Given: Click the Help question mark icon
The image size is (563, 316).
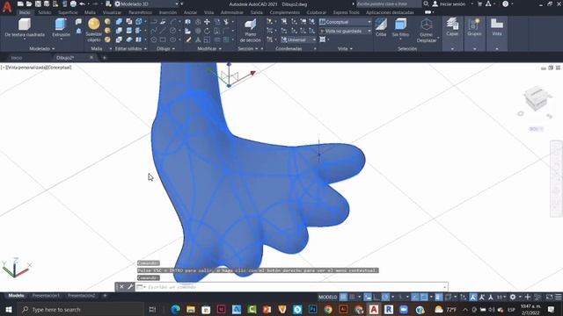Looking at the screenshot, I should click(x=506, y=4).
